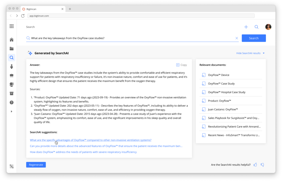The image size is (282, 181).
Task: Click the app.bigtincan.com address bar
Action: point(141,16)
